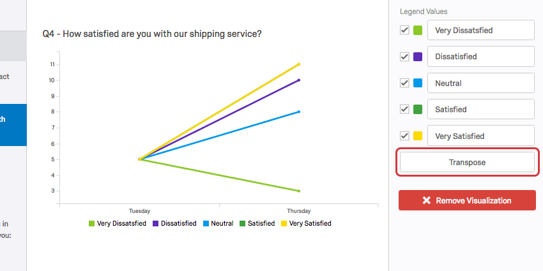Edit the Neutral legend label field
The height and width of the screenshot is (271, 543).
(x=480, y=83)
